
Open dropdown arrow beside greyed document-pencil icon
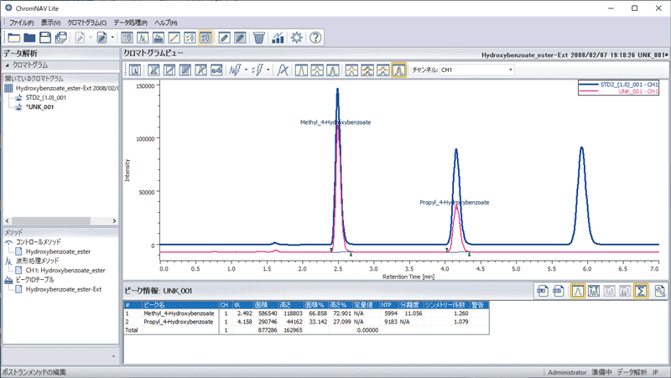[x=91, y=38]
